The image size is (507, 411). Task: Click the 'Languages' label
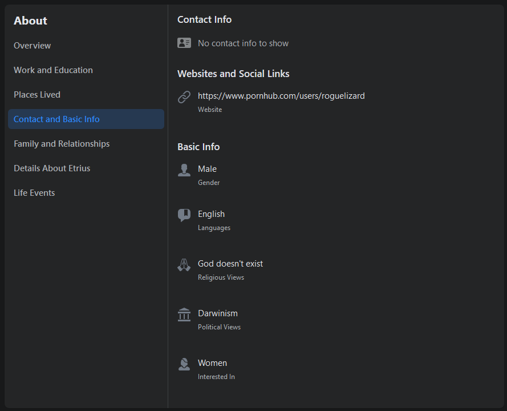tap(214, 228)
